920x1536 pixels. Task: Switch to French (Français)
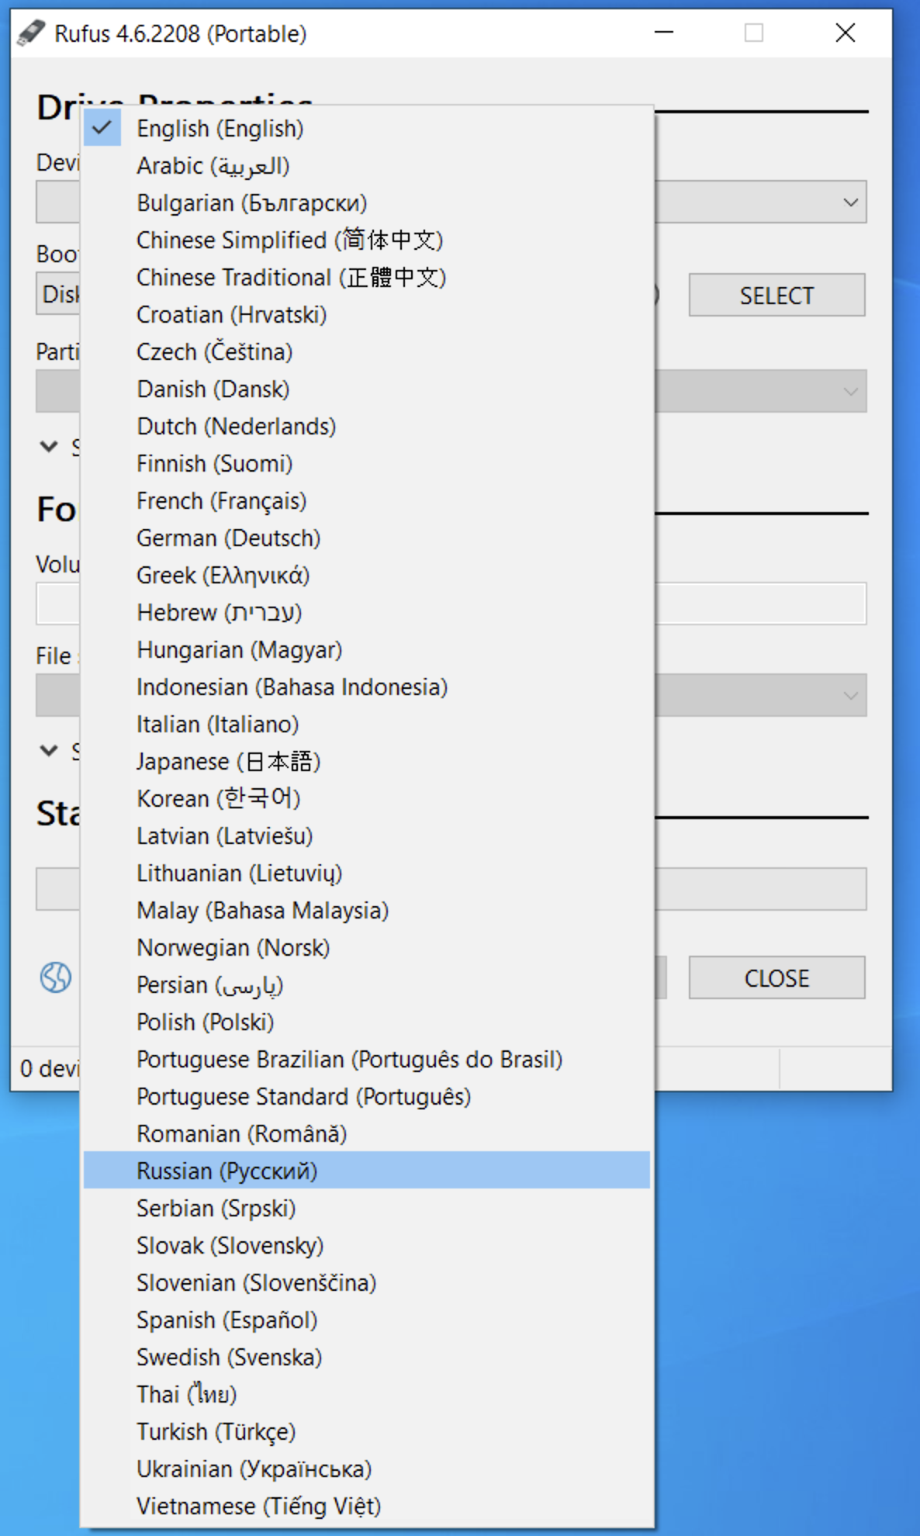click(367, 501)
